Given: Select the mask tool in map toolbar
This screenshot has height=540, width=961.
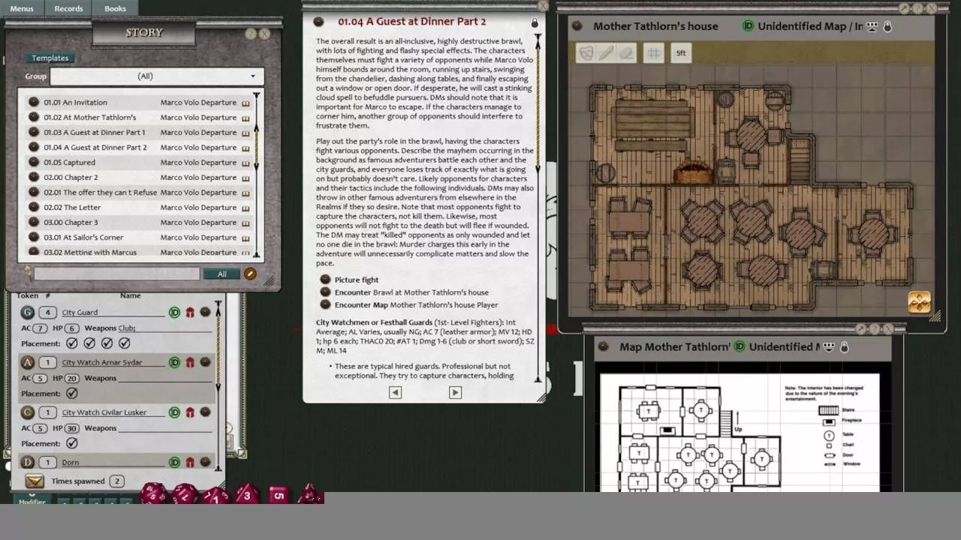Looking at the screenshot, I should [586, 53].
